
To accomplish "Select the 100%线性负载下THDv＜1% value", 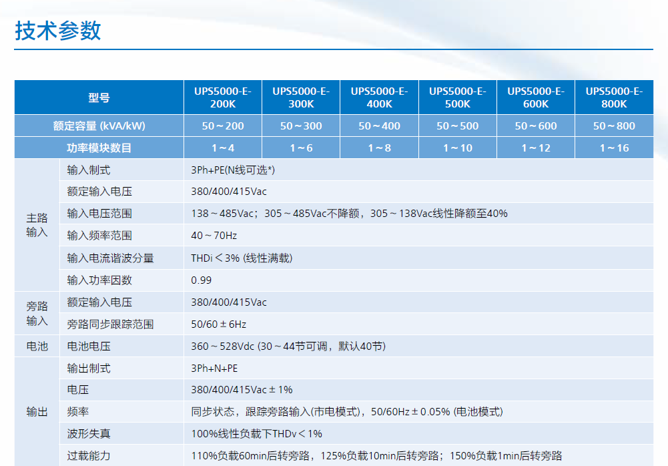I will [x=256, y=434].
